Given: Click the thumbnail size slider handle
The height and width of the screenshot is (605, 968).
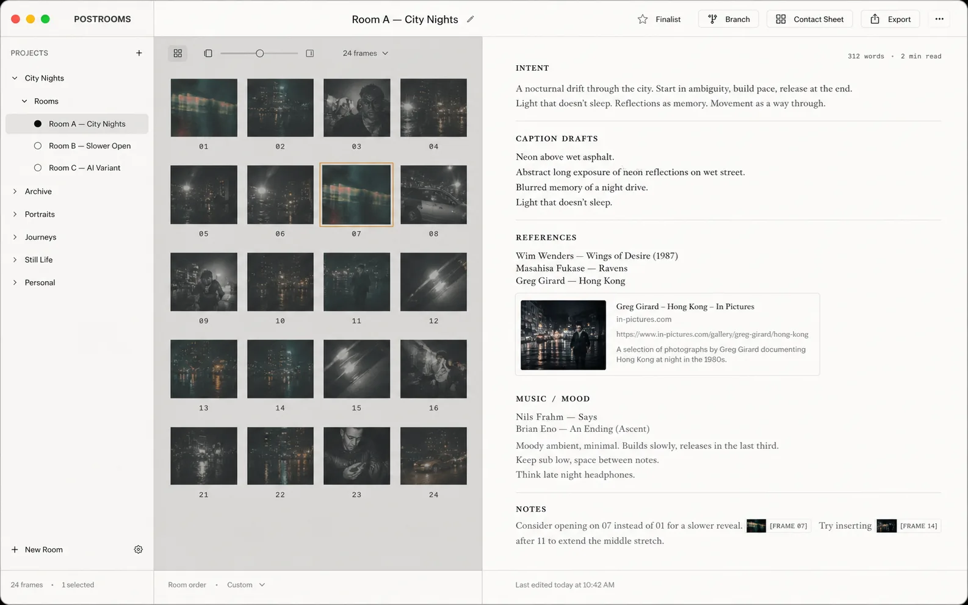Looking at the screenshot, I should click(260, 53).
